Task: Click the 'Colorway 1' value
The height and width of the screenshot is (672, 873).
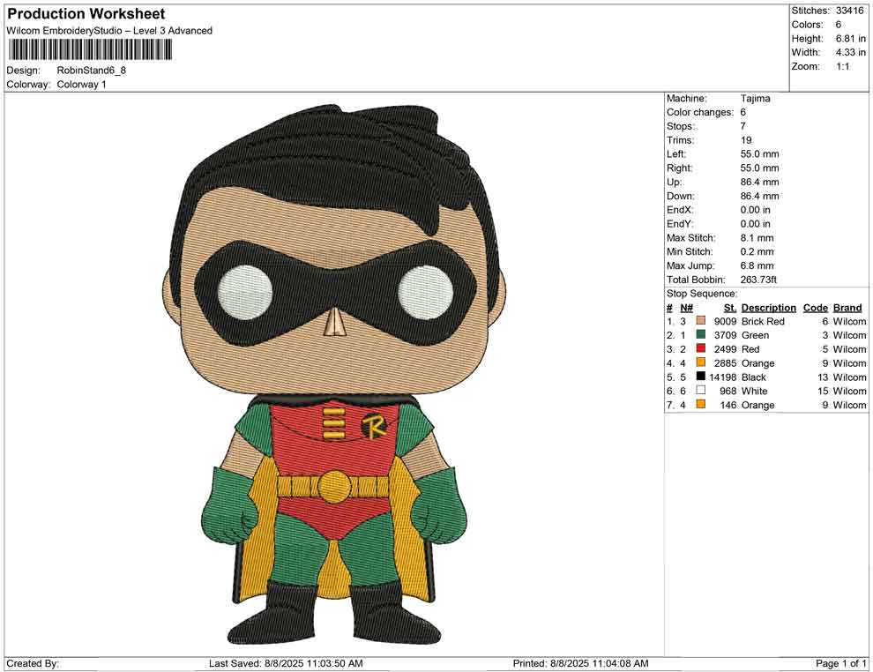Action: pos(81,85)
